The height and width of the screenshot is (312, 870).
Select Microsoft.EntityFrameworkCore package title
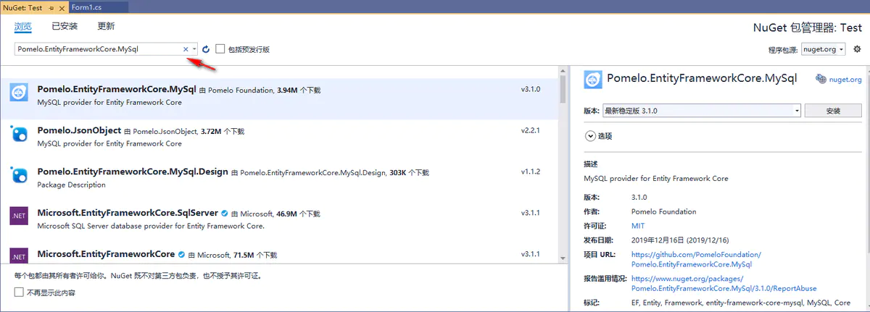[106, 254]
